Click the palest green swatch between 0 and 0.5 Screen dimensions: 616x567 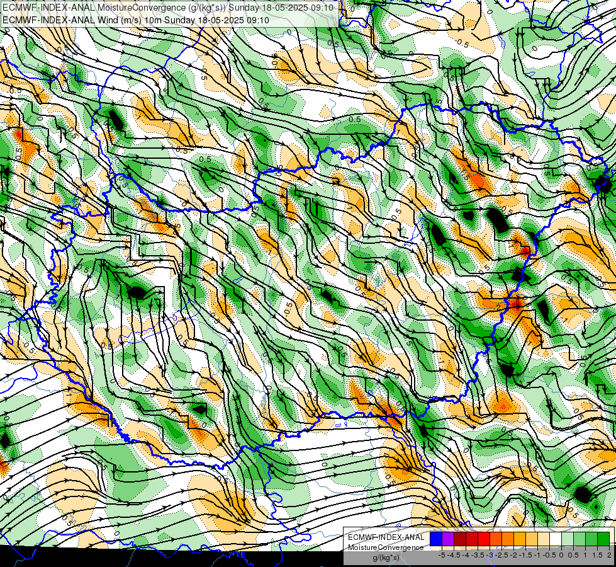coord(568,539)
